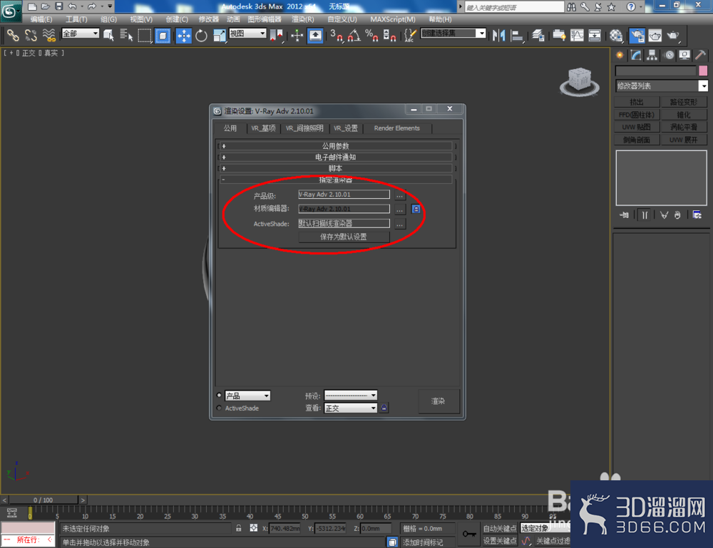Click the pink object color swatch
The image size is (713, 548).
tap(703, 71)
